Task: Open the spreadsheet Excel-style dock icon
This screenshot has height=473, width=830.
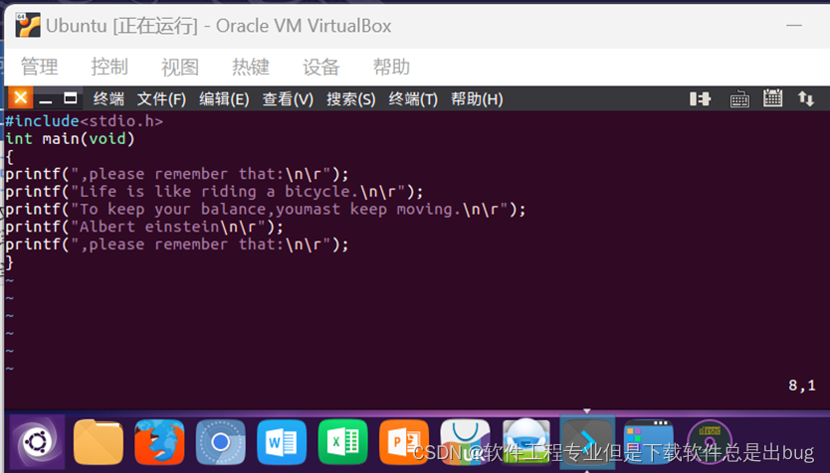Action: 343,442
